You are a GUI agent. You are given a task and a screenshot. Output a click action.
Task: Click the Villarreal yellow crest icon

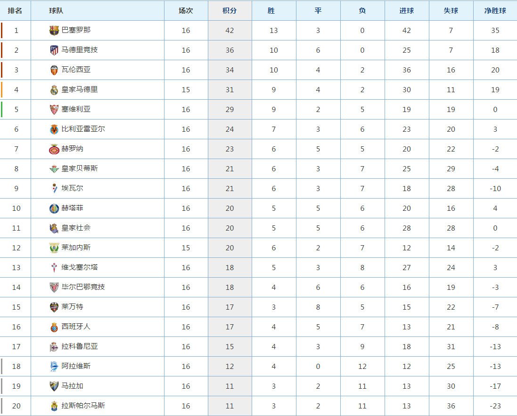54,129
